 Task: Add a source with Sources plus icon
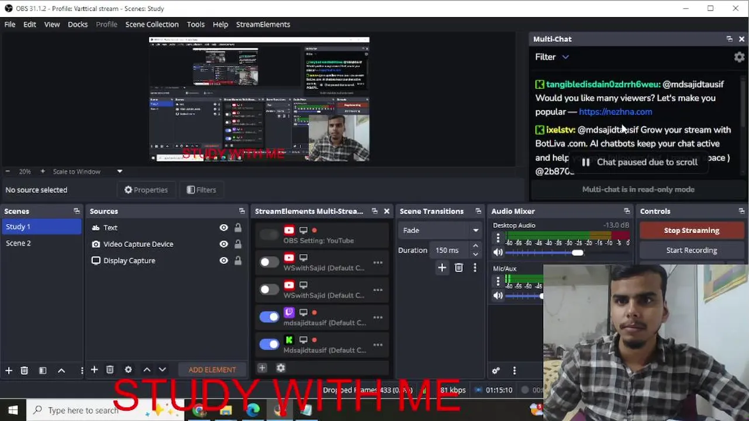[94, 370]
